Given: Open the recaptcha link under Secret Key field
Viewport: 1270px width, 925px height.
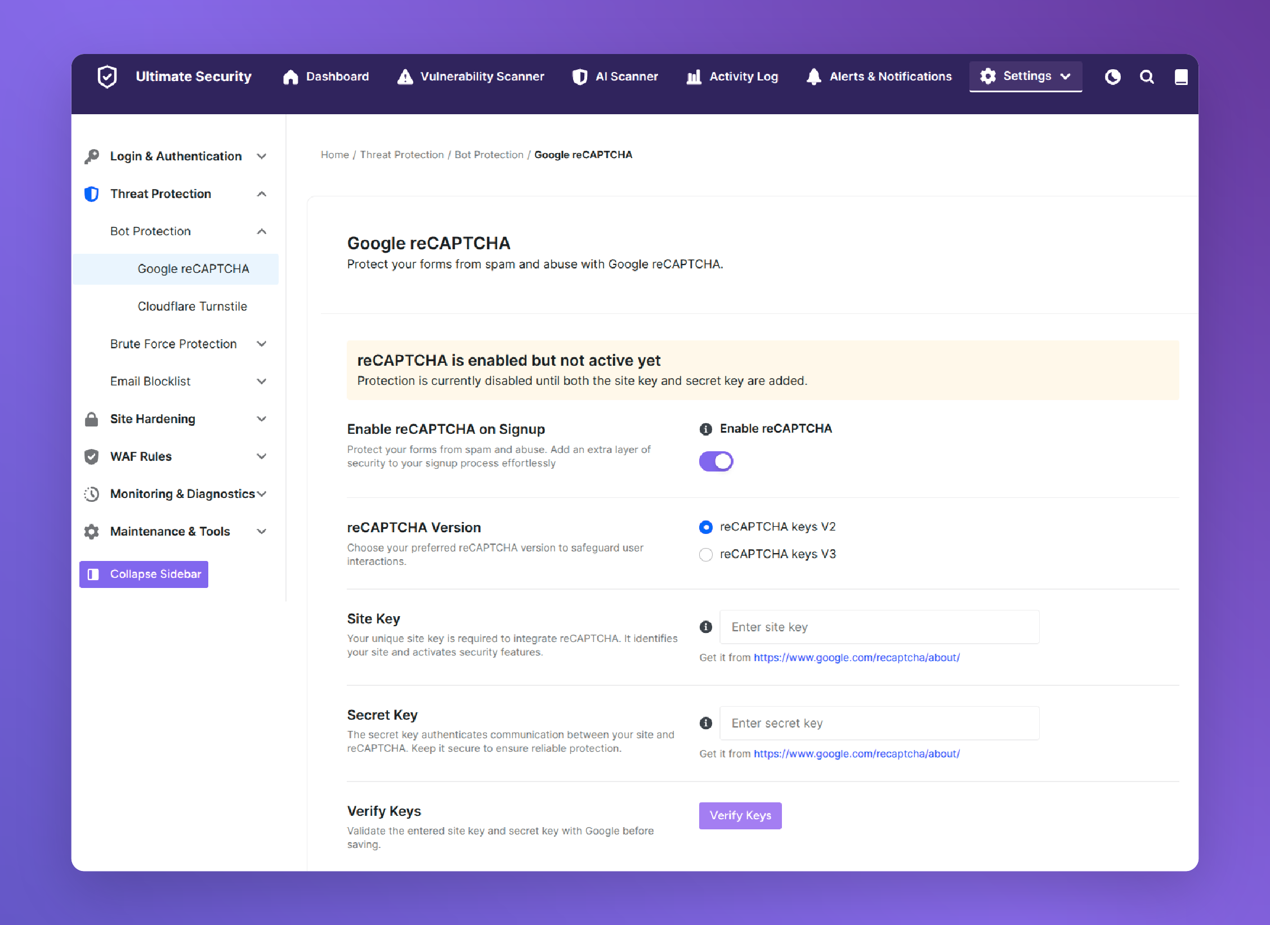Looking at the screenshot, I should click(x=856, y=754).
